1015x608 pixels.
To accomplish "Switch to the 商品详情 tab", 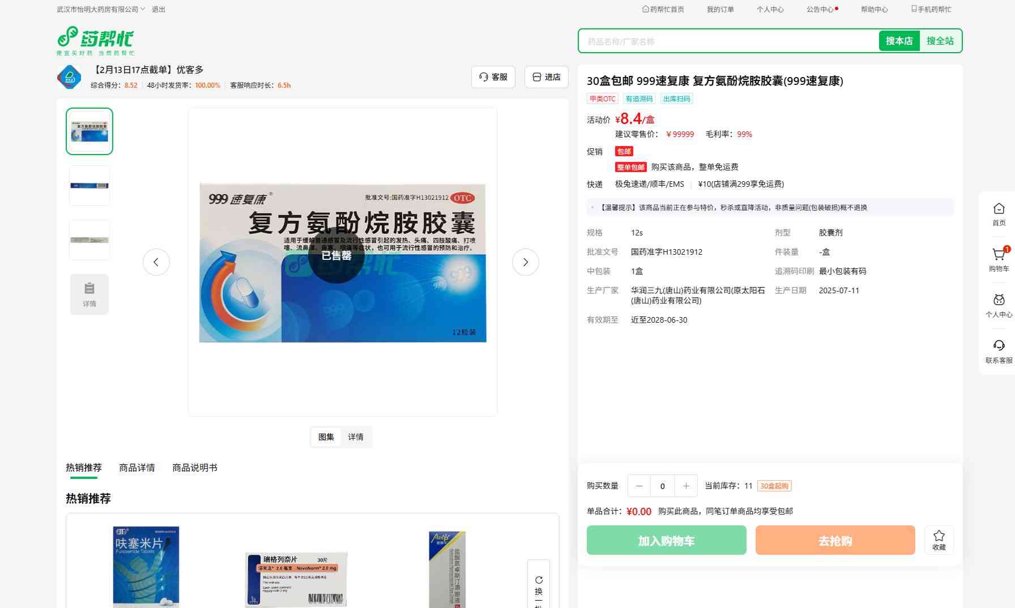I will [x=137, y=468].
